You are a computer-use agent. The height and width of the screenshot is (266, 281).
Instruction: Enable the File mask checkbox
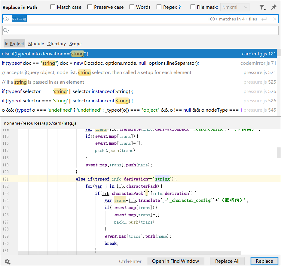pyautogui.click(x=193, y=7)
